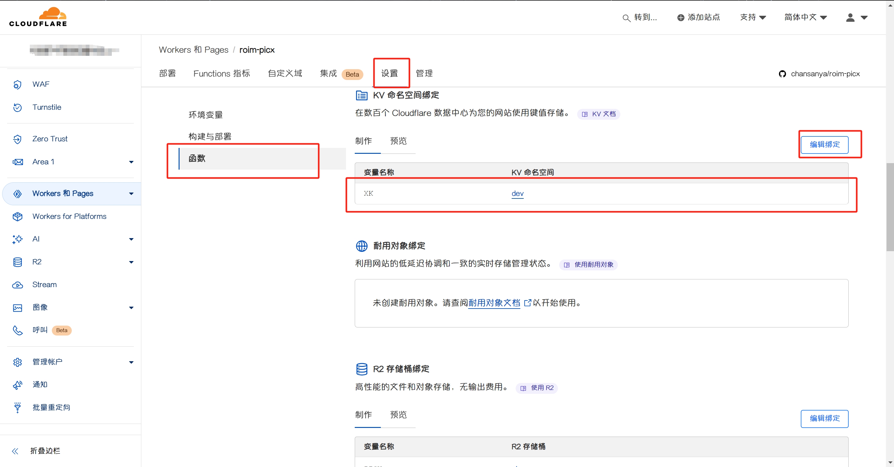This screenshot has height=467, width=894.
Task: Click the Area 1 envelope icon
Action: tap(17, 162)
